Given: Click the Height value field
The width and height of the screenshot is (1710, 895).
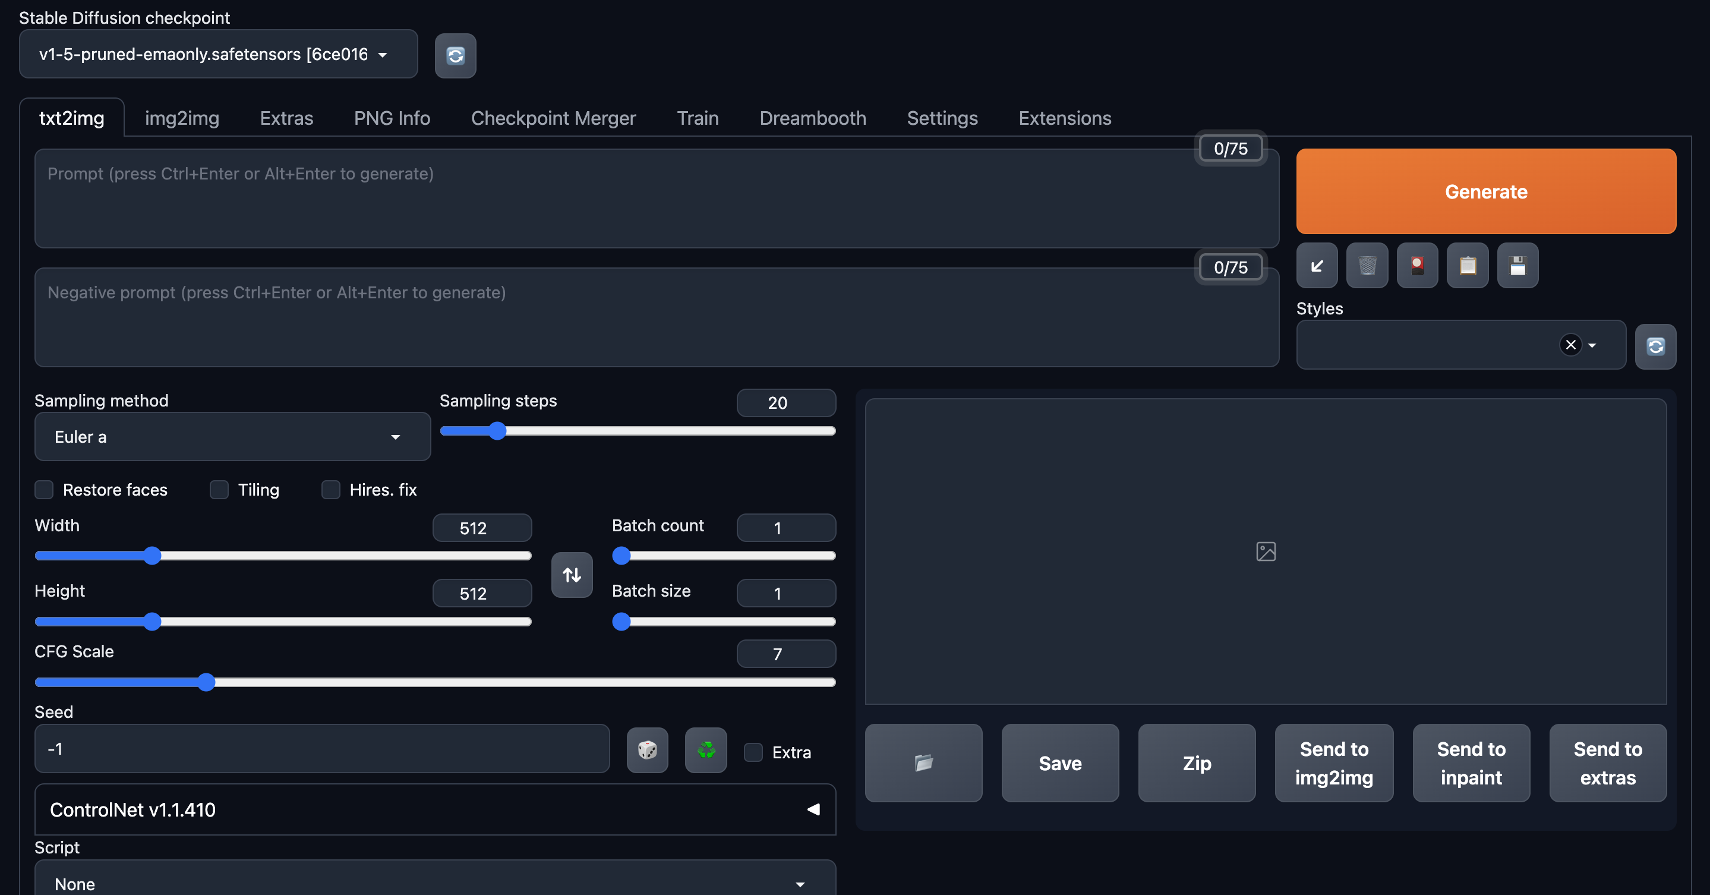Looking at the screenshot, I should [482, 594].
